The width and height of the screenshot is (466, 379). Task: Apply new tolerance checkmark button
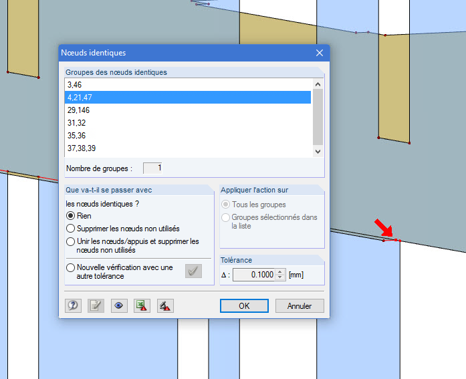(193, 271)
